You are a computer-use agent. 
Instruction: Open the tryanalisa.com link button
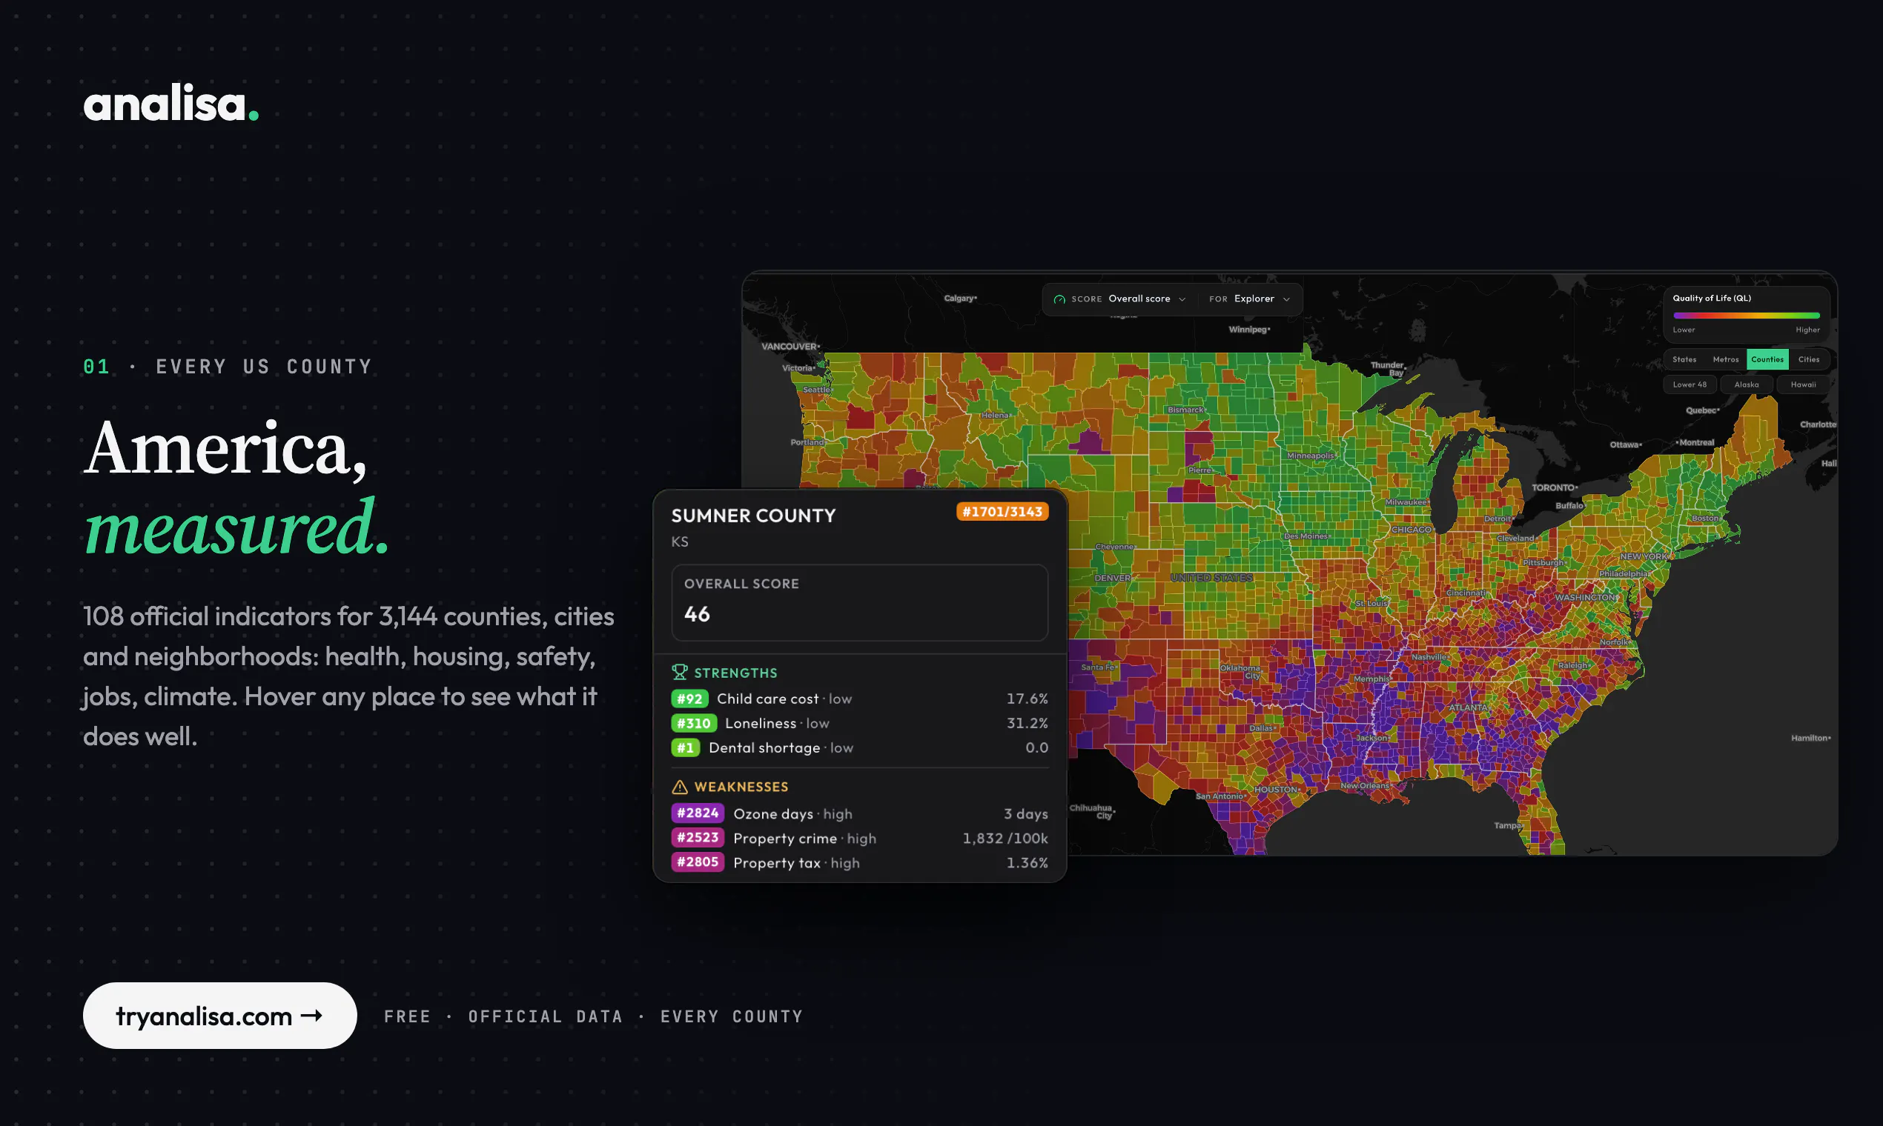tap(219, 1015)
